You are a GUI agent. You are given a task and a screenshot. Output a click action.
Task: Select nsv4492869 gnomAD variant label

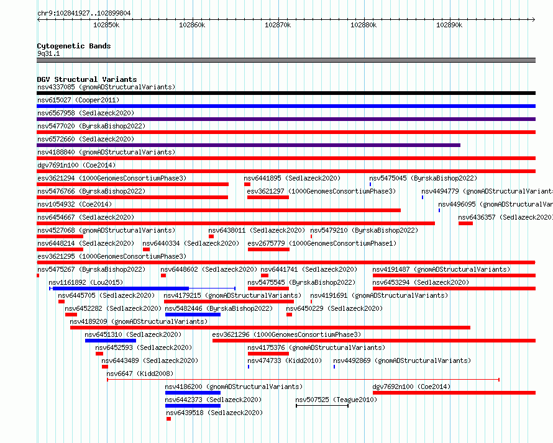point(401,360)
